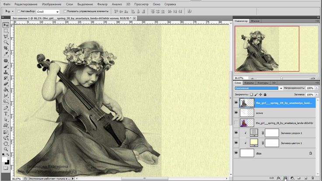This screenshot has width=322, height=181.
Task: Click the Заливка цветом 1 color thumbnail
Action: (254, 143)
